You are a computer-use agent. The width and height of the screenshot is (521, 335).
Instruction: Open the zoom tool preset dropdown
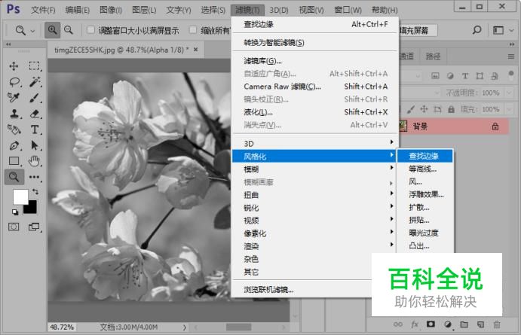(x=32, y=31)
